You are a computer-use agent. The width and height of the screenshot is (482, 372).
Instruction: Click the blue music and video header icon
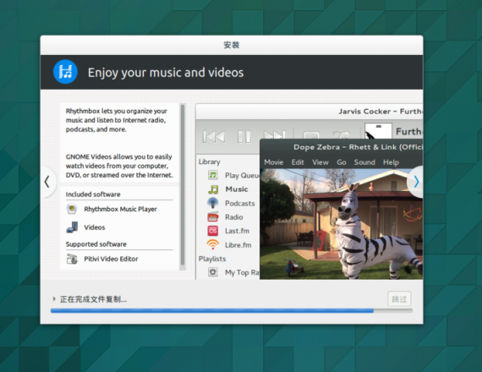65,72
